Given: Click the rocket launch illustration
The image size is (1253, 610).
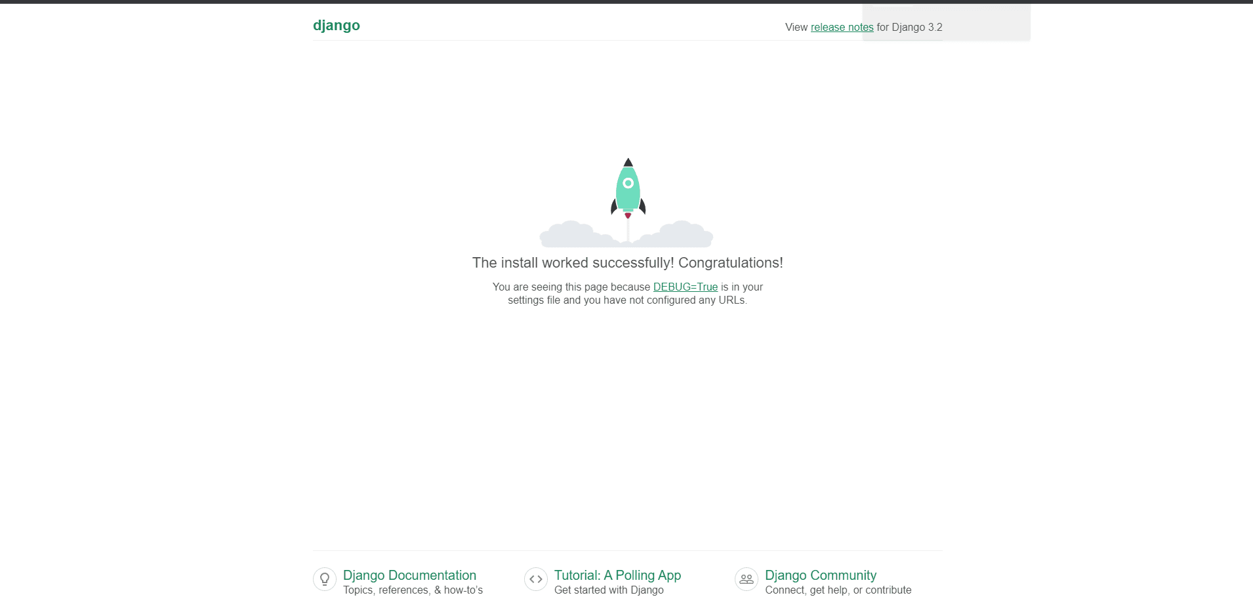Looking at the screenshot, I should click(626, 202).
